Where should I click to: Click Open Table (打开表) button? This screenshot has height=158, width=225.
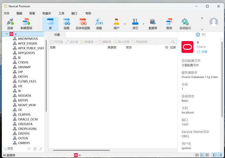click(x=57, y=42)
